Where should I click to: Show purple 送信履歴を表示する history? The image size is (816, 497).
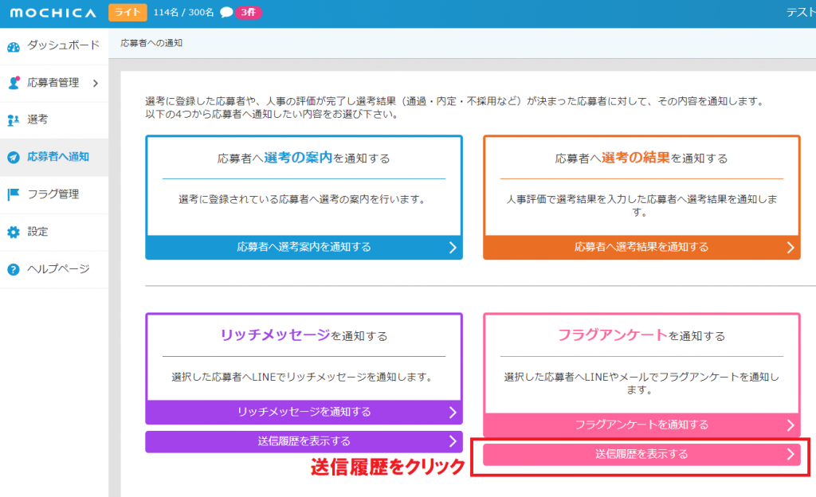click(304, 441)
